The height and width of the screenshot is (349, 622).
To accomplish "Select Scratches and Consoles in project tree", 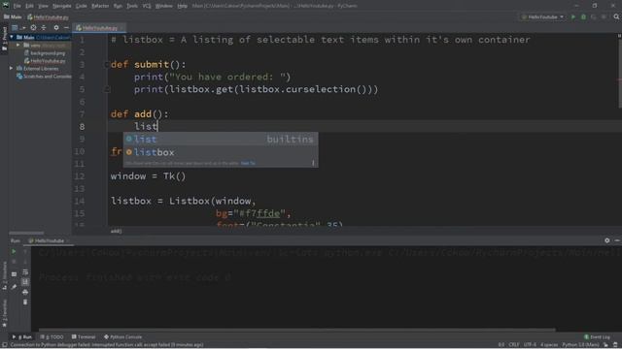I will click(44, 77).
